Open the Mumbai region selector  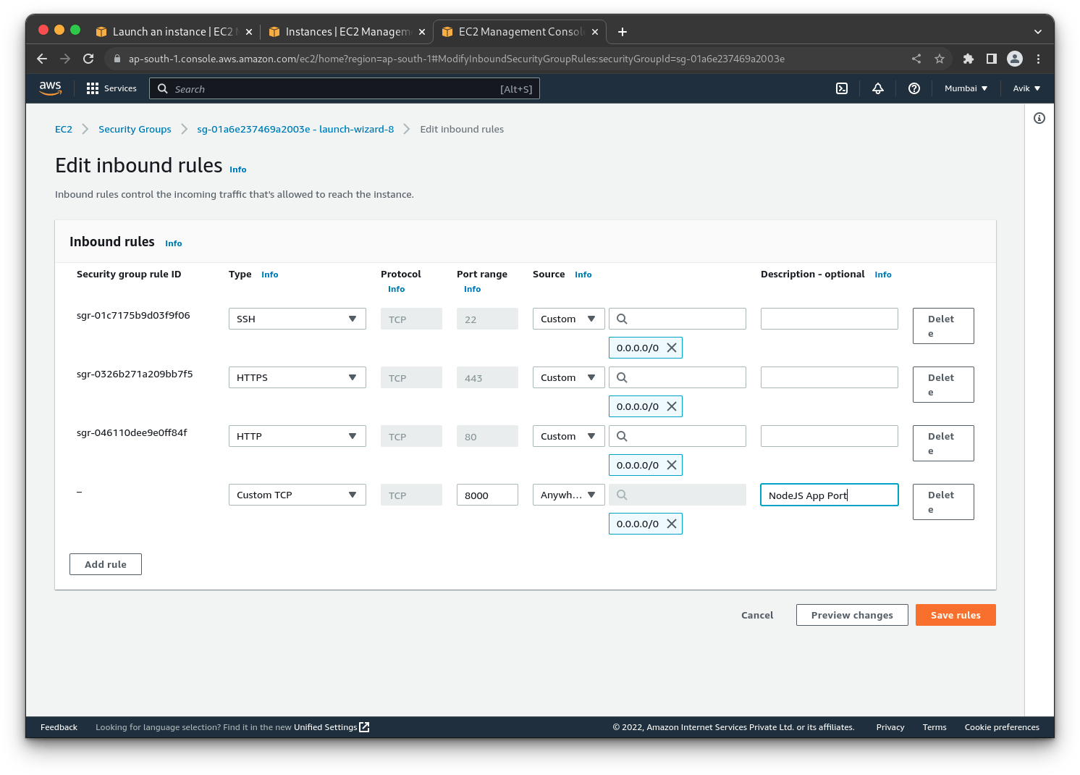click(x=965, y=88)
